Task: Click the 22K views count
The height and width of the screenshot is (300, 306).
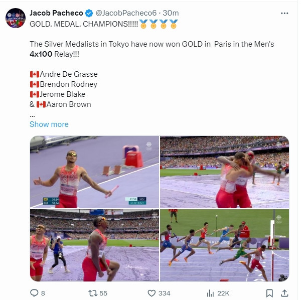Action: point(223,293)
